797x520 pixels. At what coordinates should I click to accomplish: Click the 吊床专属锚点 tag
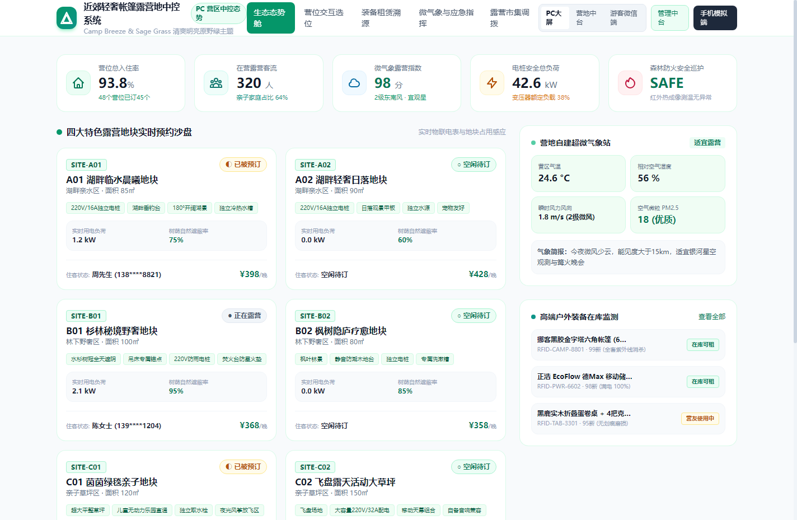click(145, 359)
